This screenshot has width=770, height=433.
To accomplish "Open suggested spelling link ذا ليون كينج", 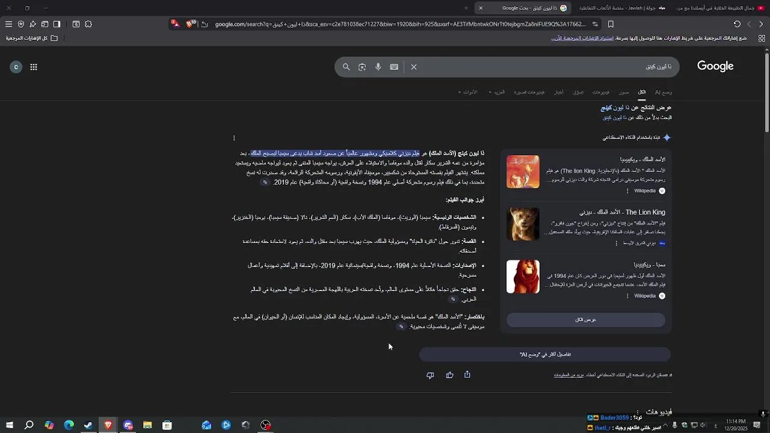I will pos(614,108).
